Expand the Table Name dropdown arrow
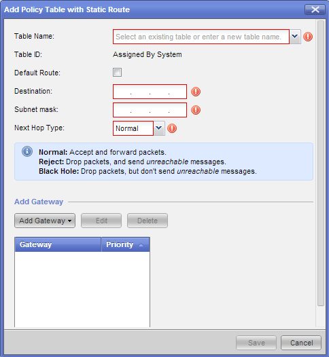The width and height of the screenshot is (329, 357). pyautogui.click(x=295, y=37)
